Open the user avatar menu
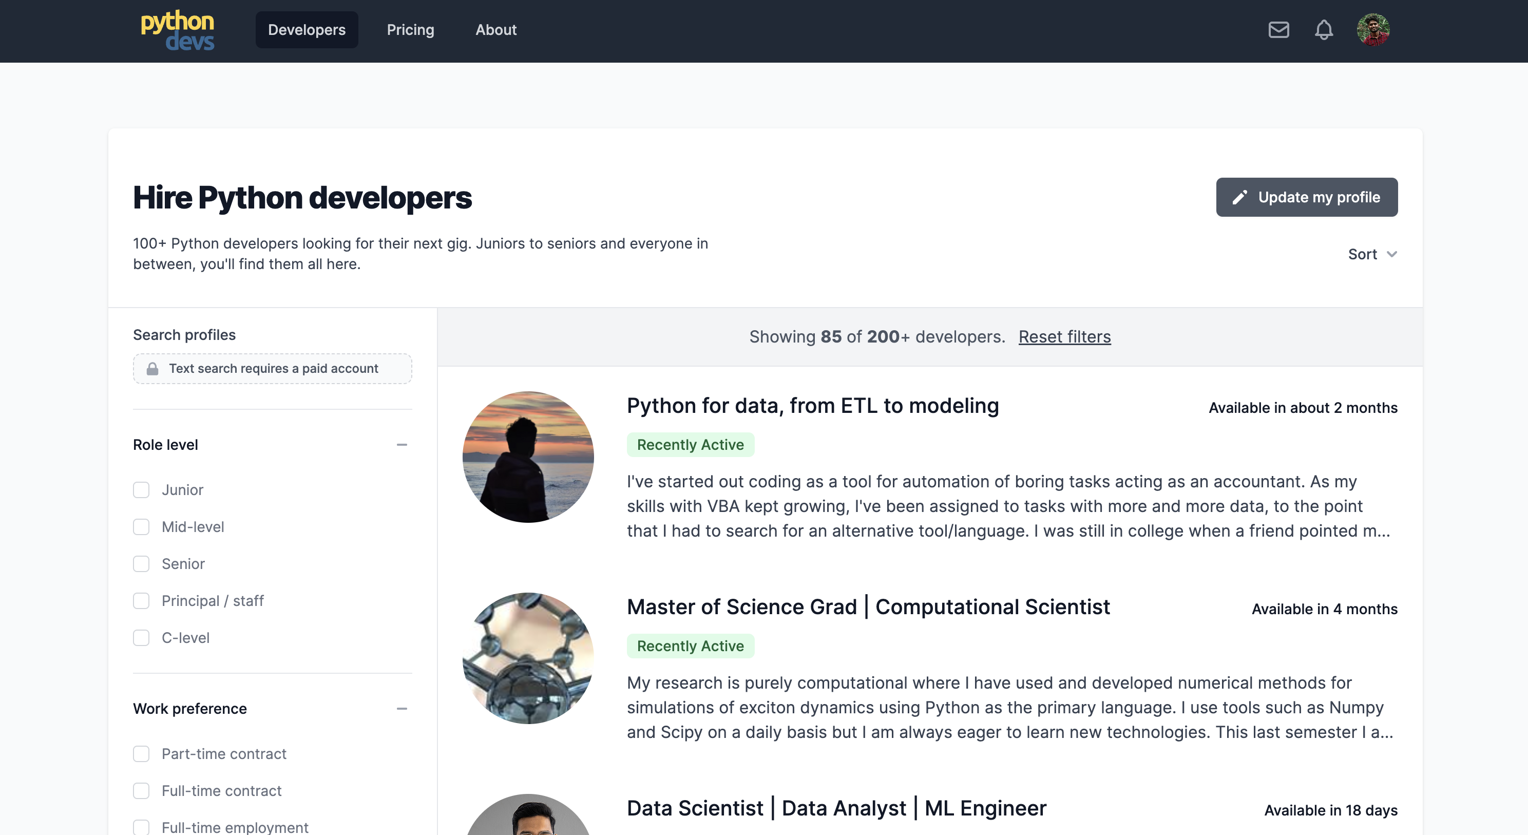 click(1372, 30)
